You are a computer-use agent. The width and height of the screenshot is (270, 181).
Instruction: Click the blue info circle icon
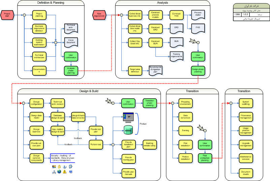pyautogui.click(x=64, y=166)
